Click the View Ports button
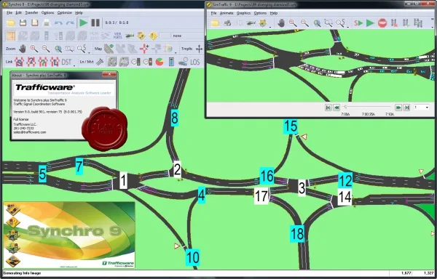This screenshot has height=279, width=437. tap(117, 36)
